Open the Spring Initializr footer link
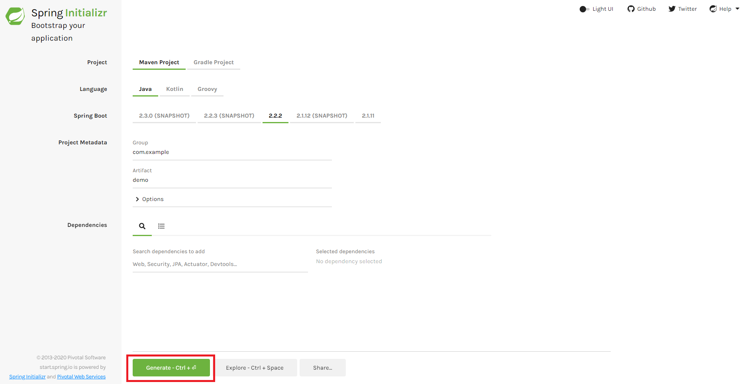The width and height of the screenshot is (751, 384). [x=27, y=377]
